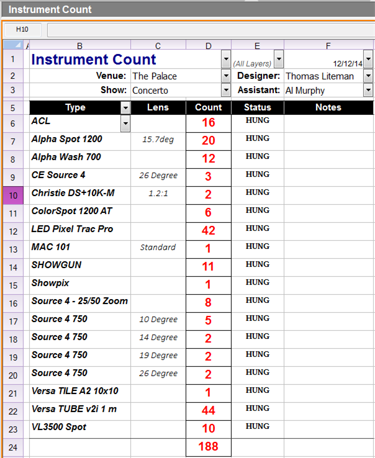Expand the Assistant dropdown for Al Murphy
This screenshot has height=458, width=375.
[368, 91]
